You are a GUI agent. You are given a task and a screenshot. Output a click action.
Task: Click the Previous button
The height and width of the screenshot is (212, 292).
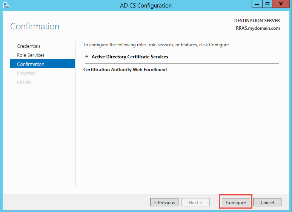[x=164, y=202]
